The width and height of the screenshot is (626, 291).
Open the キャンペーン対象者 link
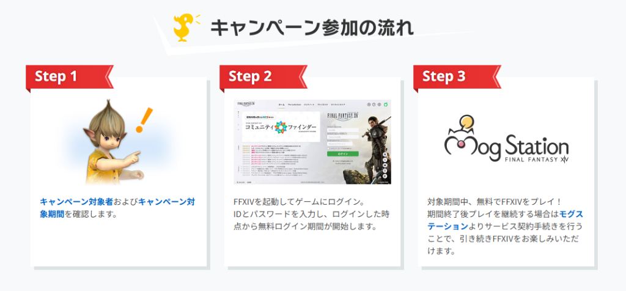click(76, 202)
